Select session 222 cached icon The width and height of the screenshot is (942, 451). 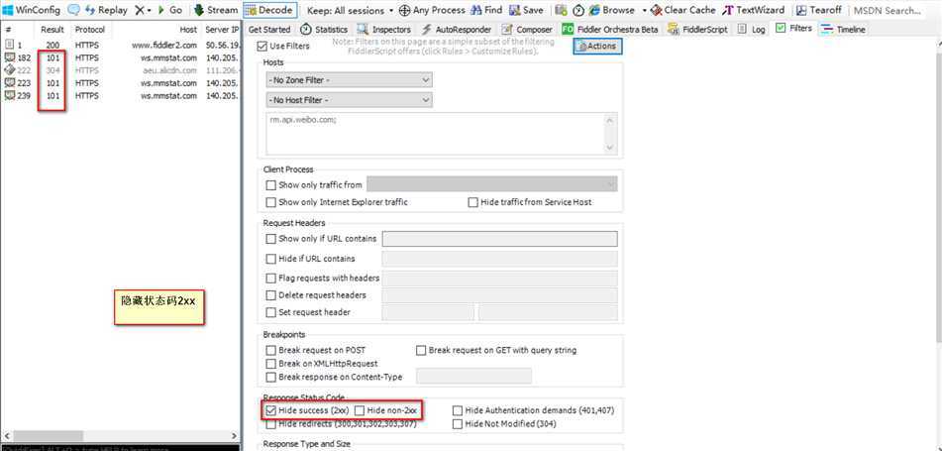9,70
